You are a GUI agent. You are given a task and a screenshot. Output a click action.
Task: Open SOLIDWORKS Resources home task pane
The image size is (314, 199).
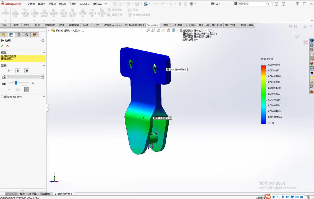[x=312, y=45]
